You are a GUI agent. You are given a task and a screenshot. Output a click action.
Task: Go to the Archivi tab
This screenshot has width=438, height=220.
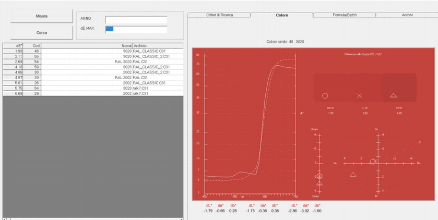[407, 15]
